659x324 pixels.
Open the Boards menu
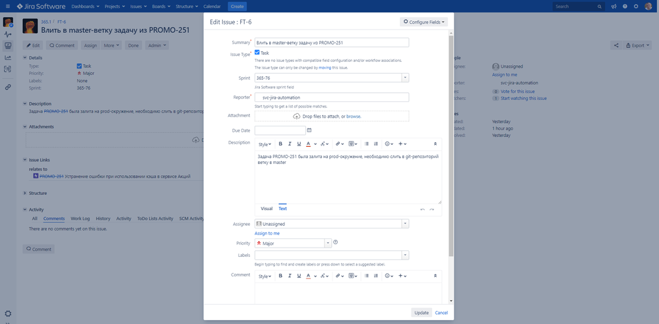point(161,7)
